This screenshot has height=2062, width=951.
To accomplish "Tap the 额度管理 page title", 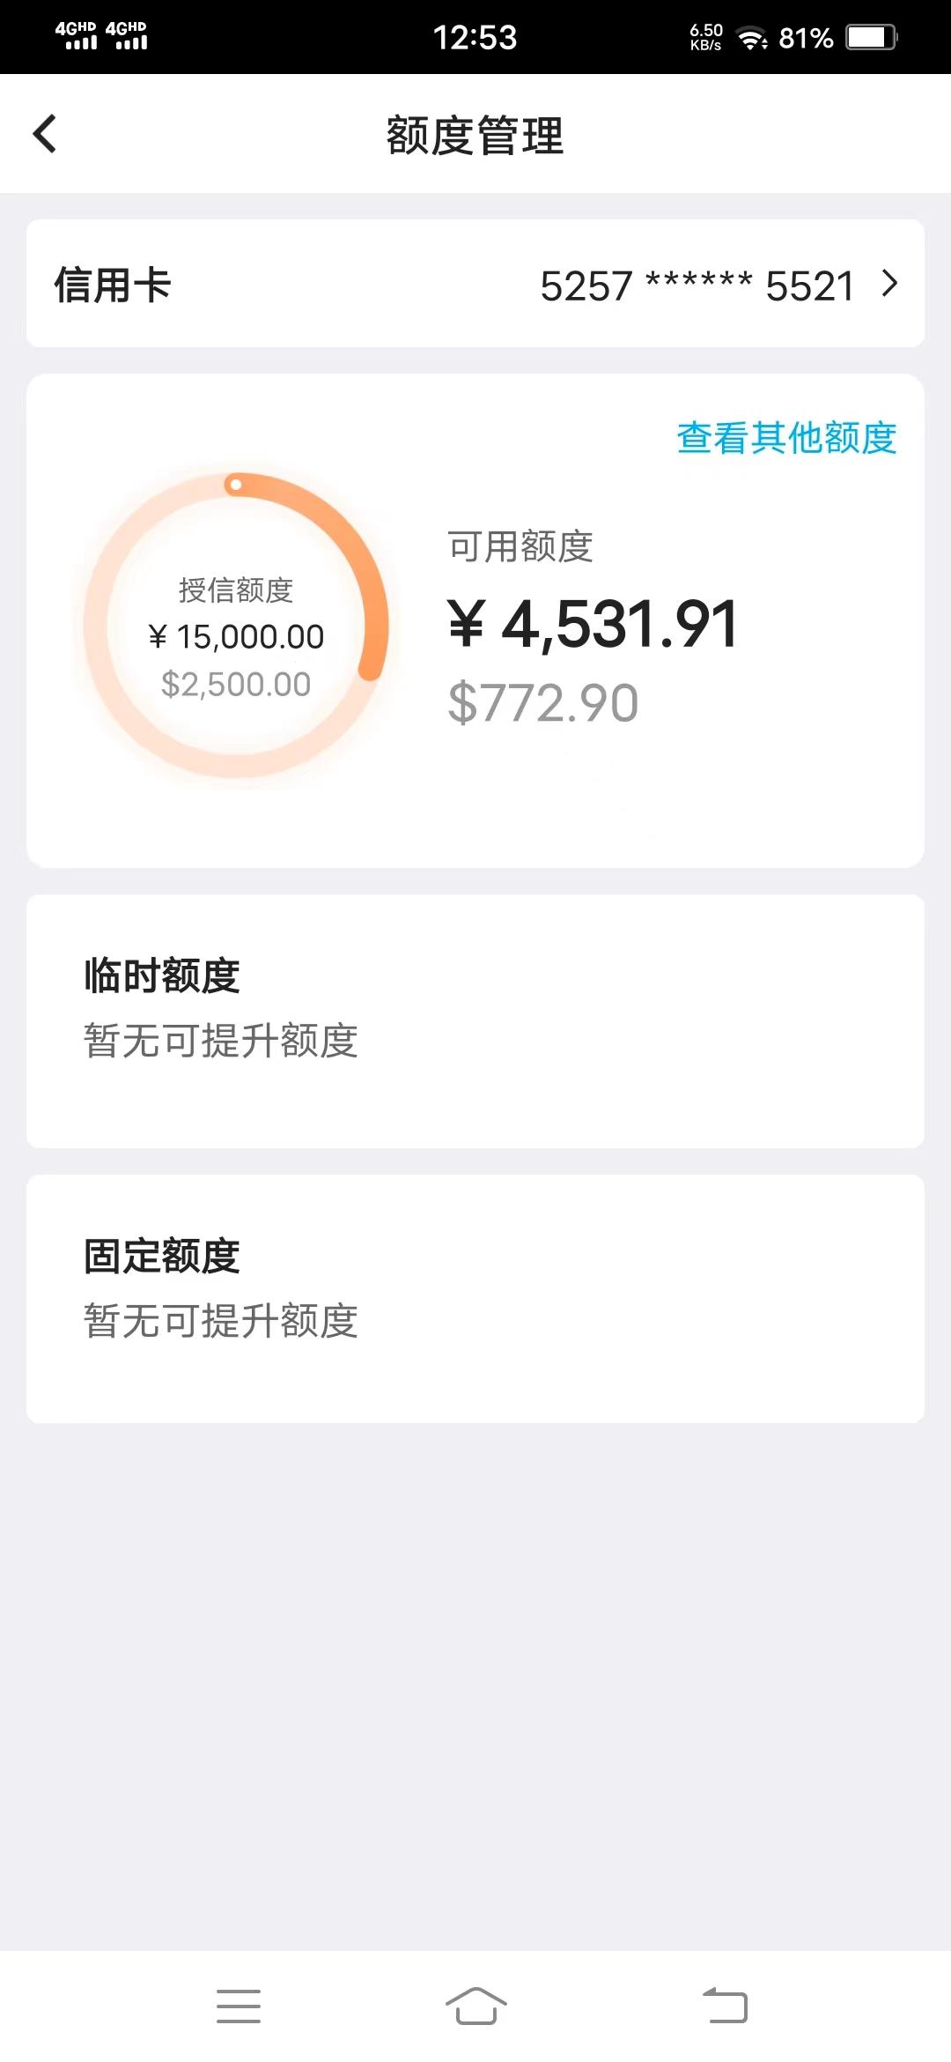I will (475, 136).
